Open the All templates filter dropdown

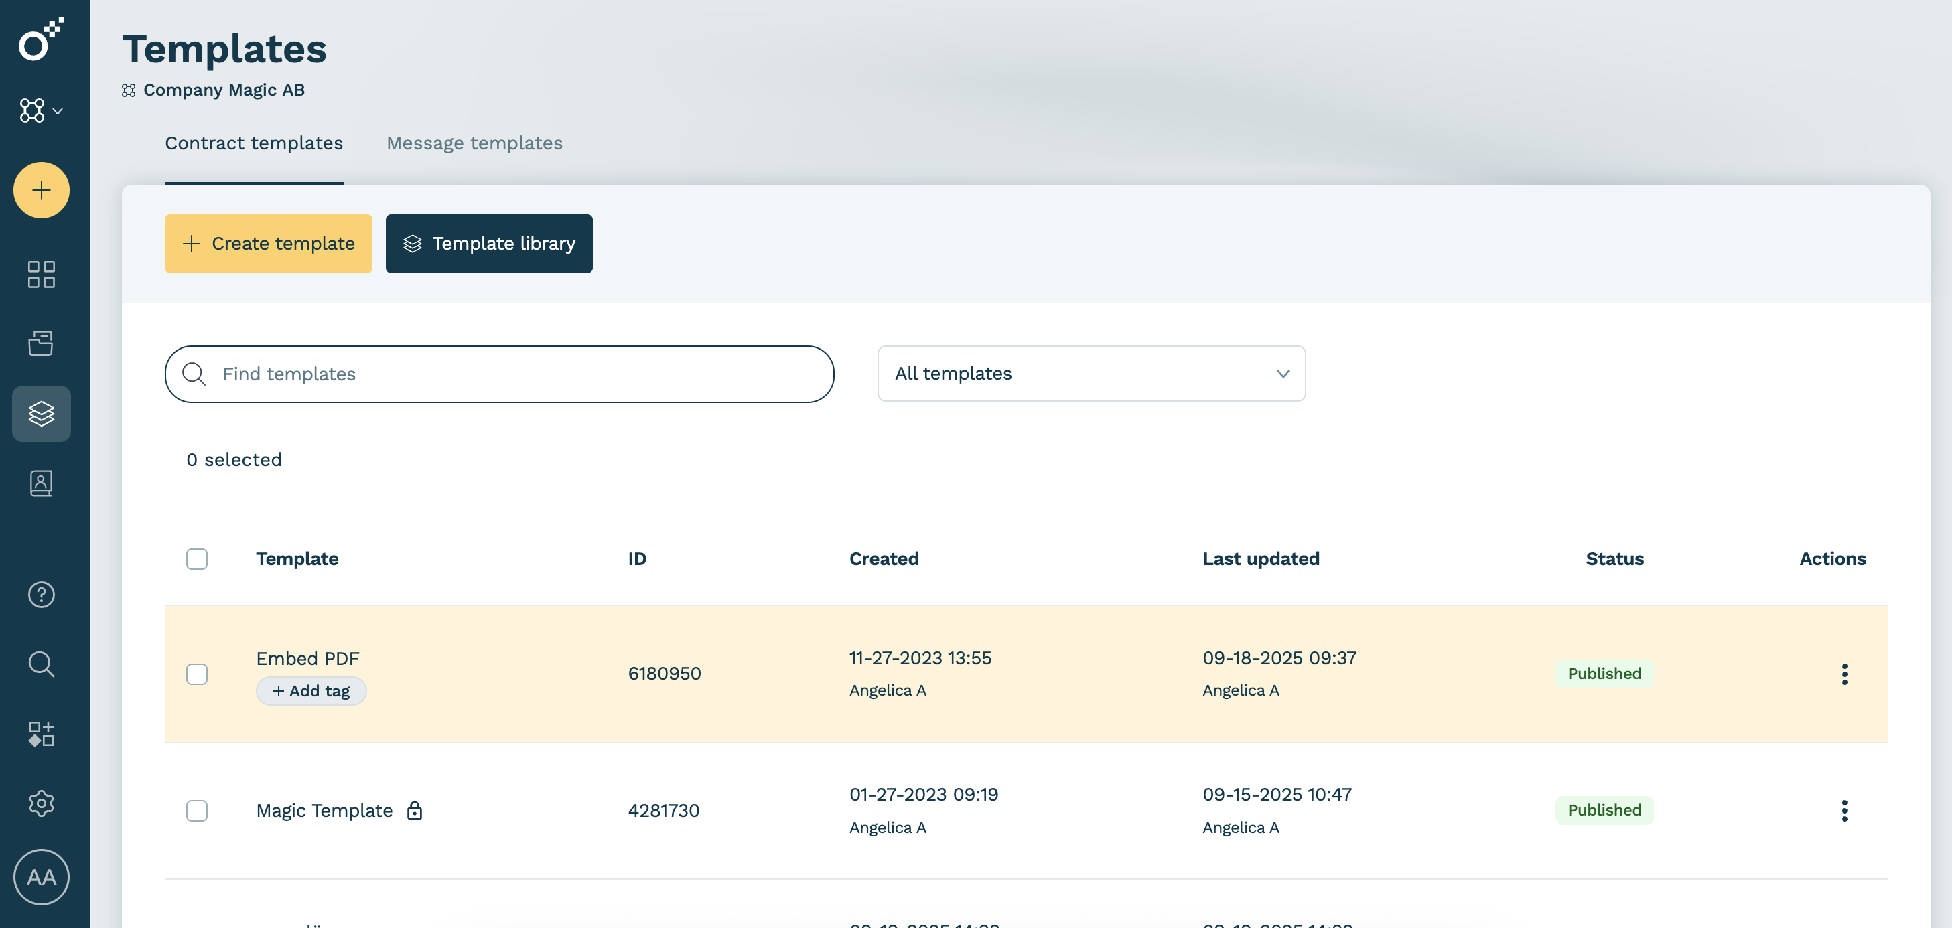tap(1091, 374)
